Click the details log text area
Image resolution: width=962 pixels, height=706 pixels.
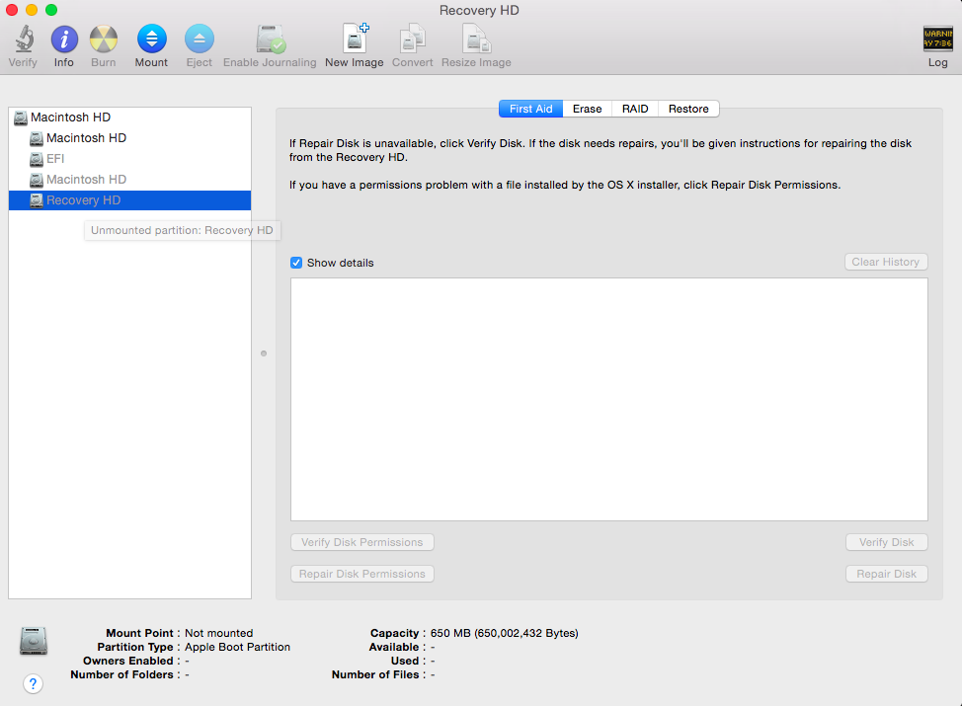[609, 399]
